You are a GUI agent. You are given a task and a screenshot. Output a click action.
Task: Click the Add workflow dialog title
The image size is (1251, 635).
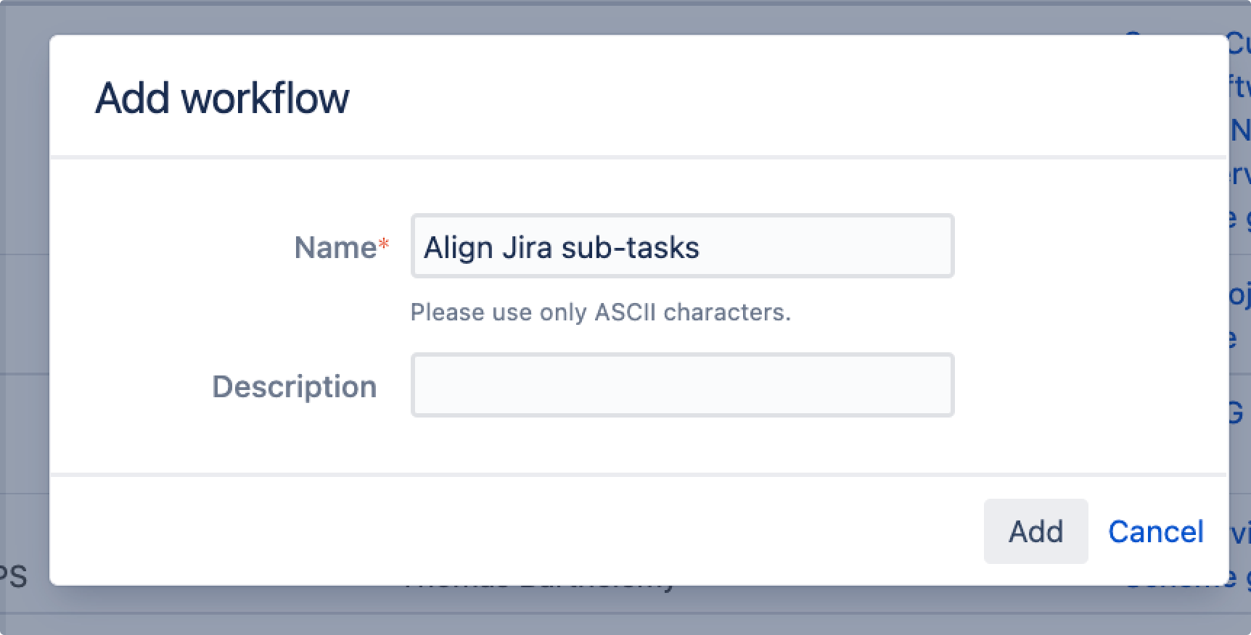[x=222, y=98]
